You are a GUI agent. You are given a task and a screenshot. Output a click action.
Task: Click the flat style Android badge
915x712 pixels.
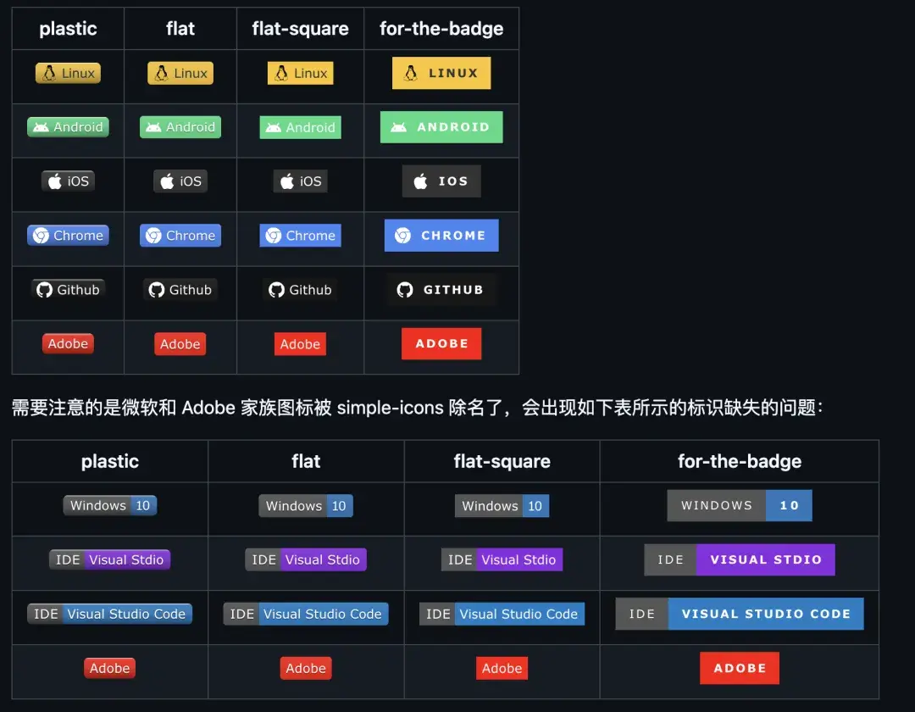[x=180, y=126]
